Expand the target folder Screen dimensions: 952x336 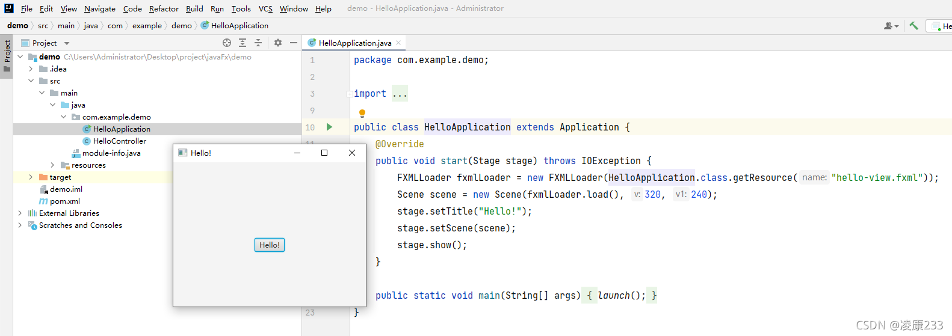coord(31,177)
